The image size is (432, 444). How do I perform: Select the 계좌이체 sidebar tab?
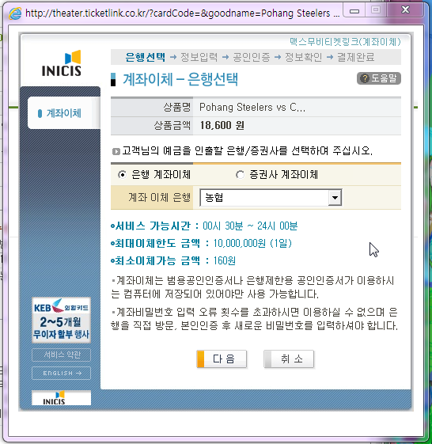(64, 113)
